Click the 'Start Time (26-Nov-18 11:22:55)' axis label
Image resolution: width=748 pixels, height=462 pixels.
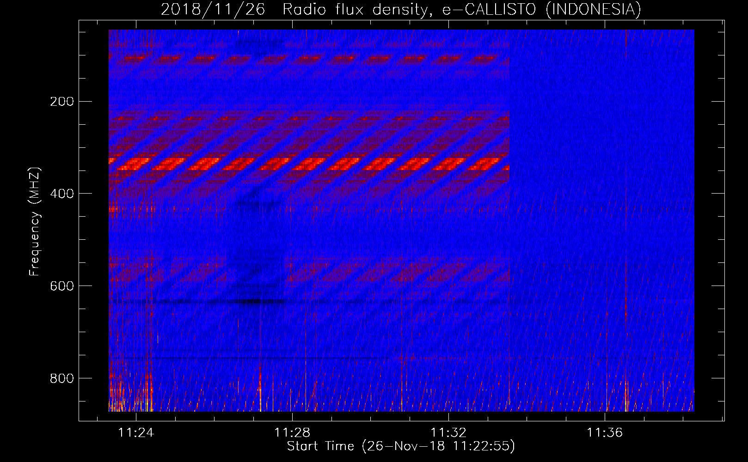click(x=401, y=446)
